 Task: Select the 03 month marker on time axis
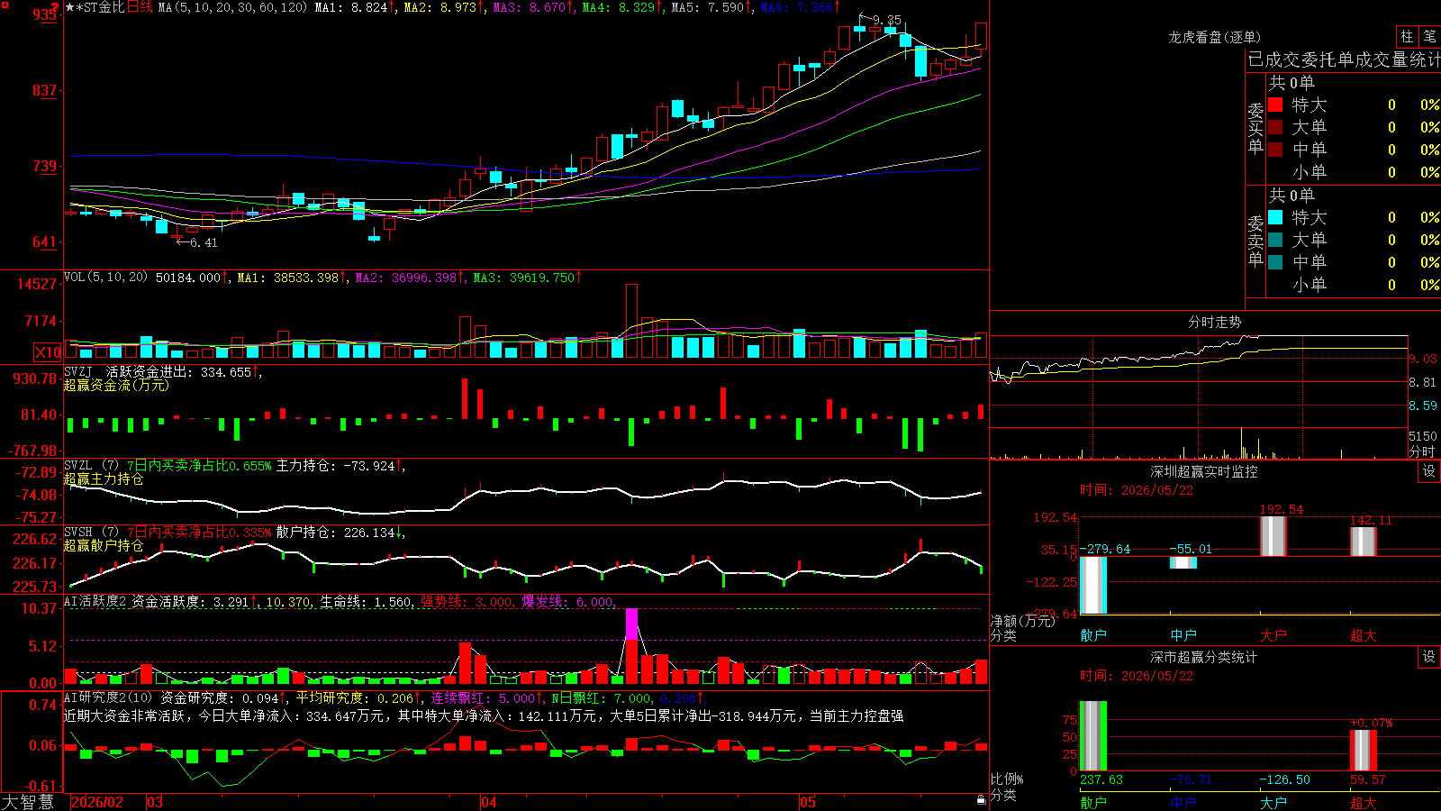[155, 802]
